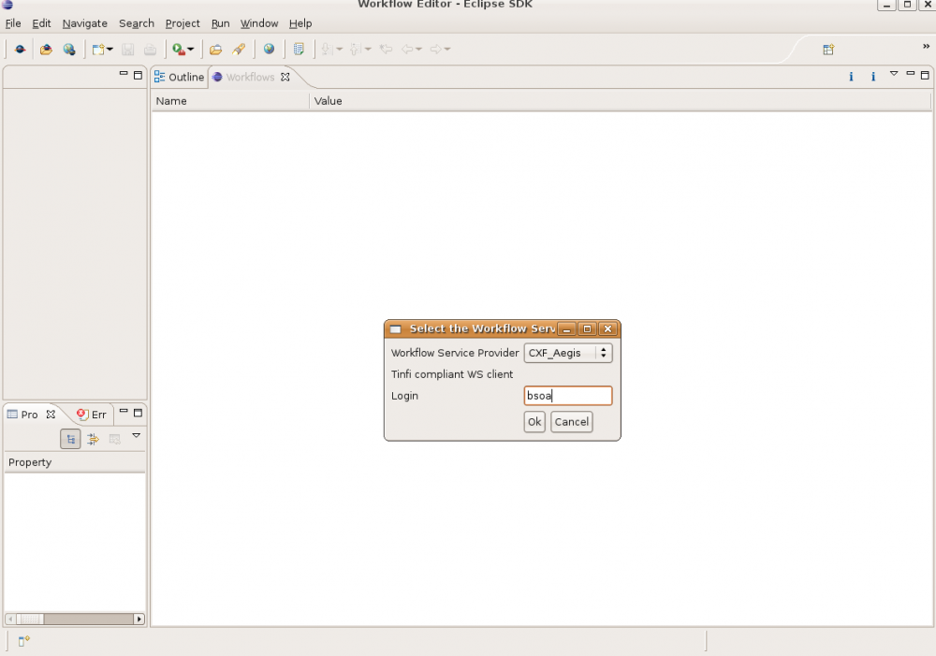The width and height of the screenshot is (936, 656).
Task: Click the green Run toolbar icon
Action: pos(178,50)
